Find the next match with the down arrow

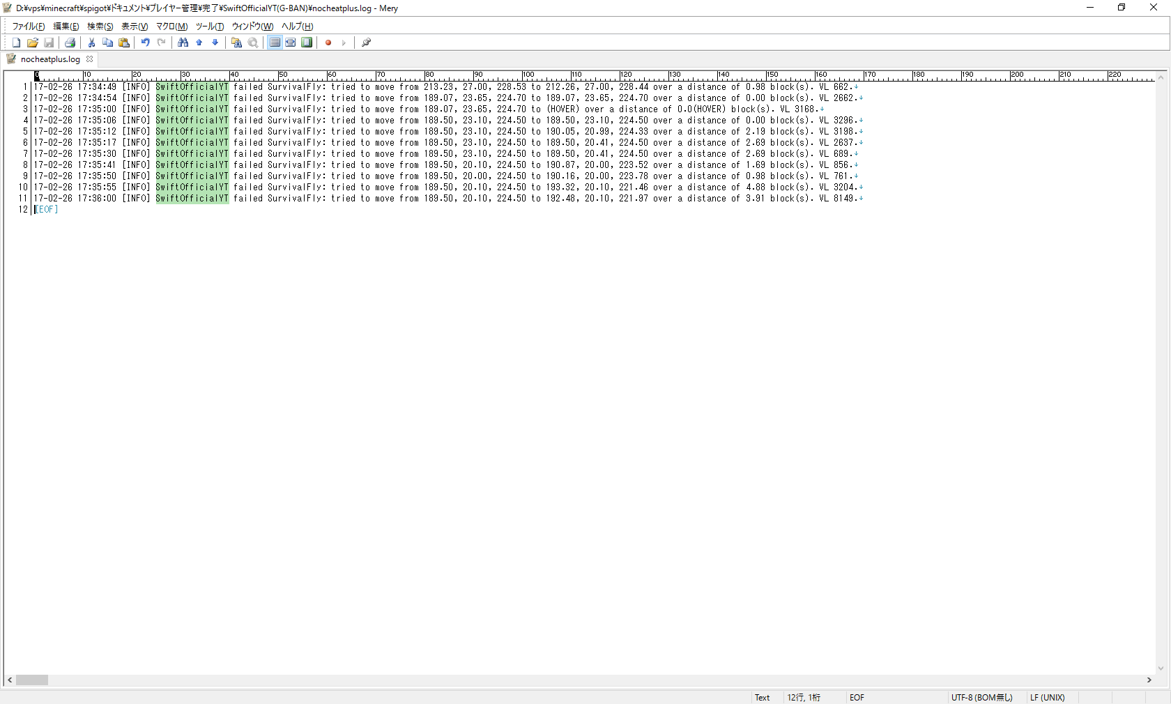click(x=215, y=43)
